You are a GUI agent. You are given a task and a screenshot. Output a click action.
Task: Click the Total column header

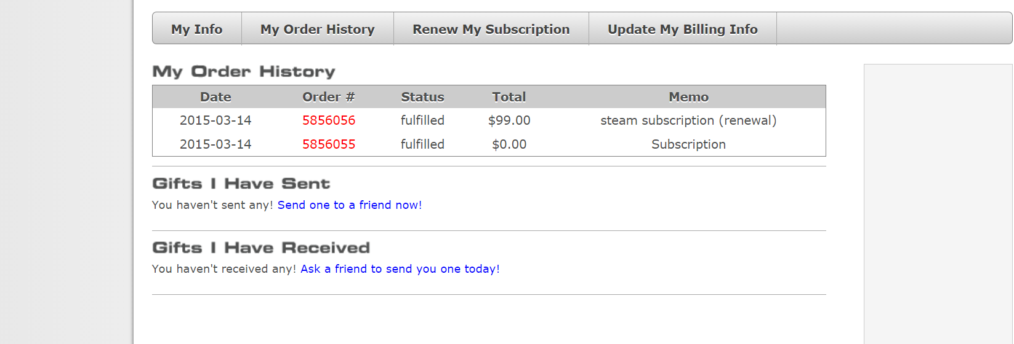509,97
